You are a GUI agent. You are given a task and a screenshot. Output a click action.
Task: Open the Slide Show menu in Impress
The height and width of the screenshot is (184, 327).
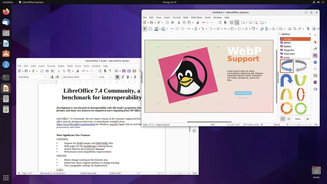pos(196,17)
